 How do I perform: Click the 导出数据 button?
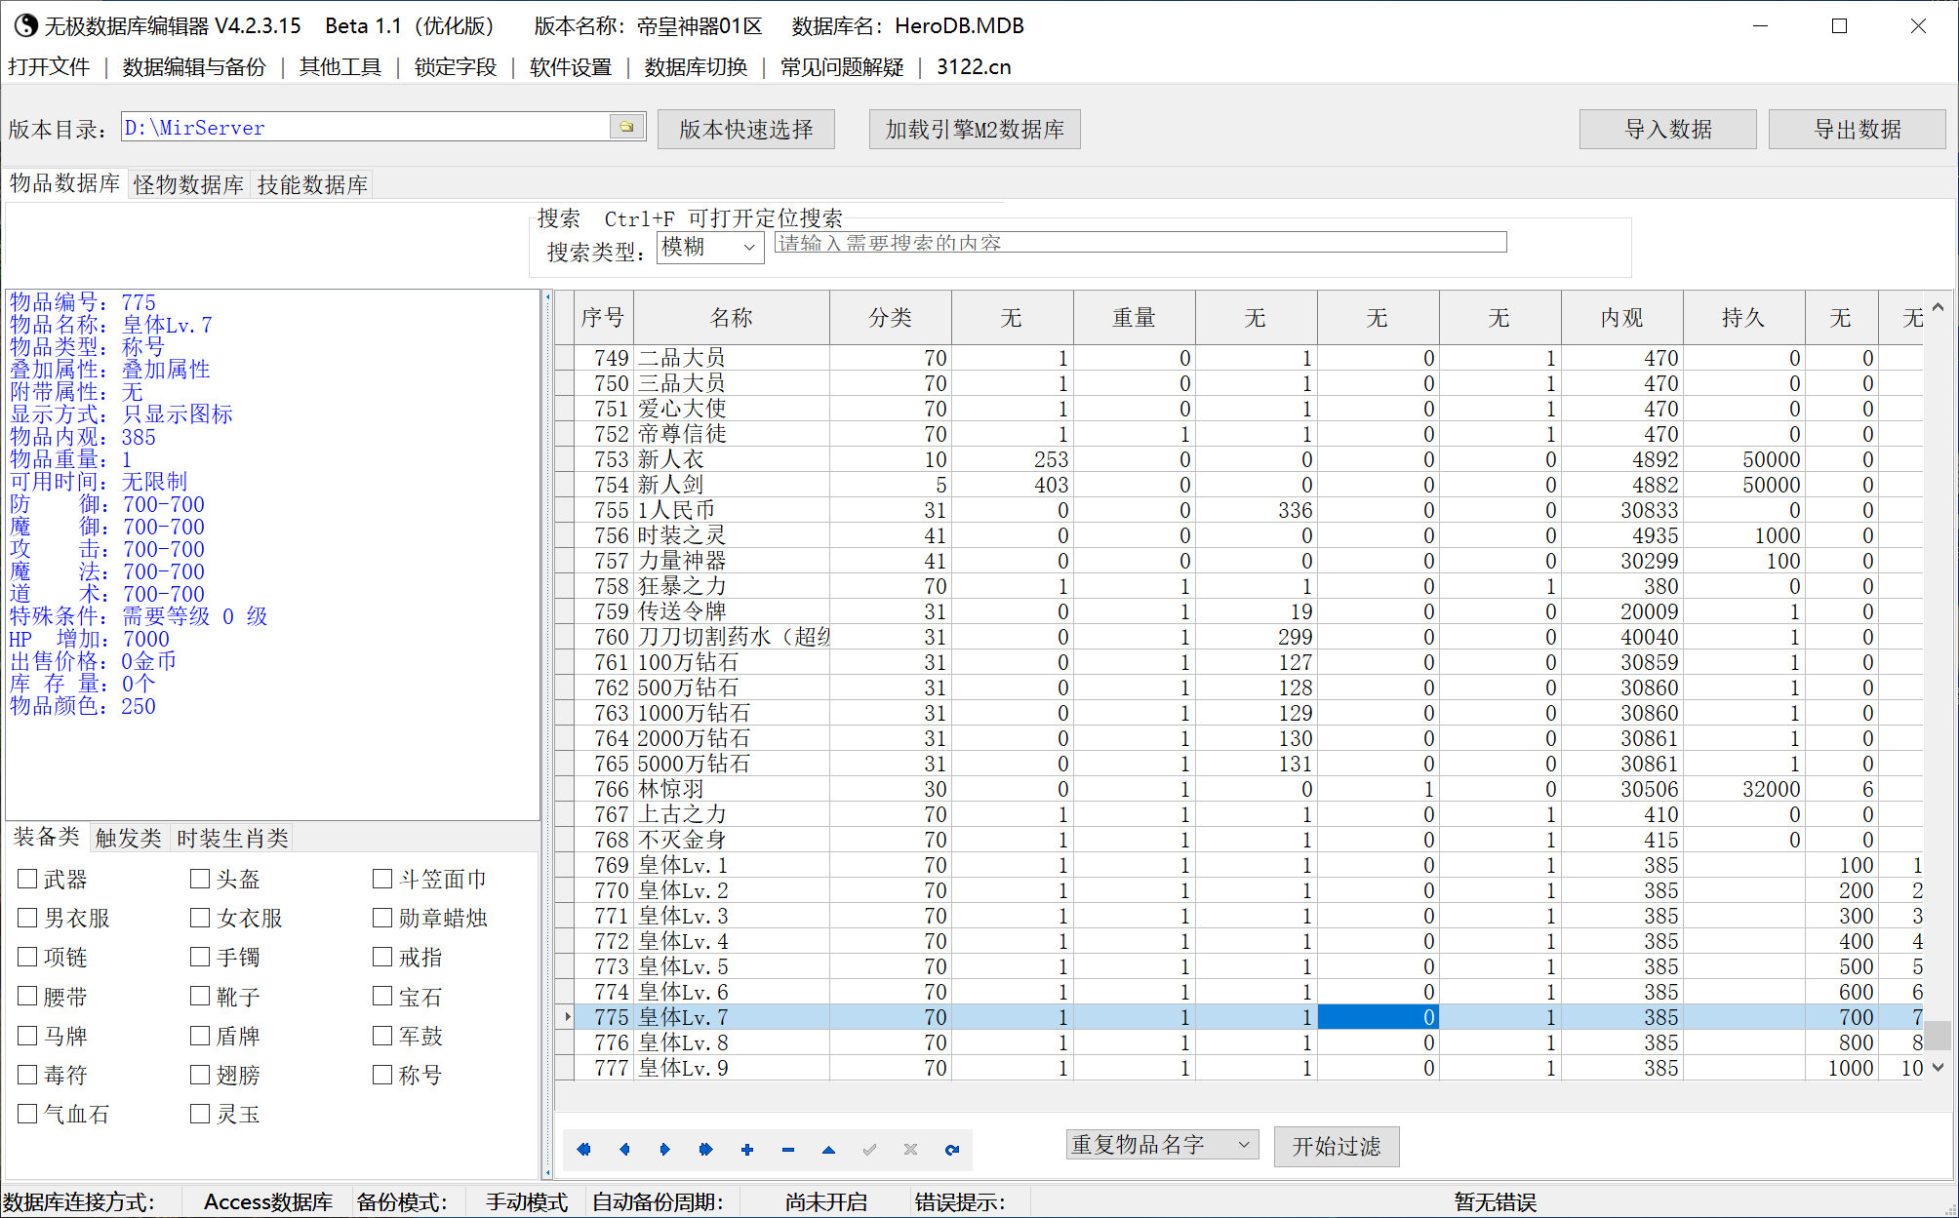pos(1858,129)
